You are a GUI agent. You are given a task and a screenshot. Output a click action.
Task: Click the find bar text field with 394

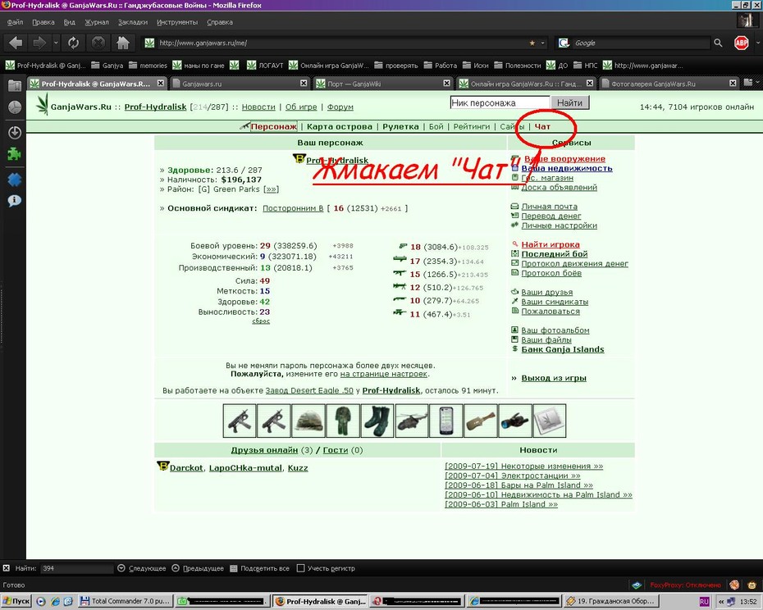click(x=77, y=568)
